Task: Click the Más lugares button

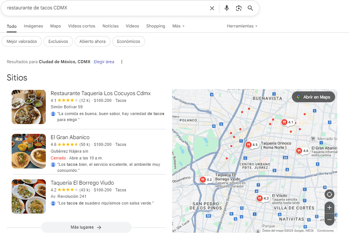Action: click(86, 227)
